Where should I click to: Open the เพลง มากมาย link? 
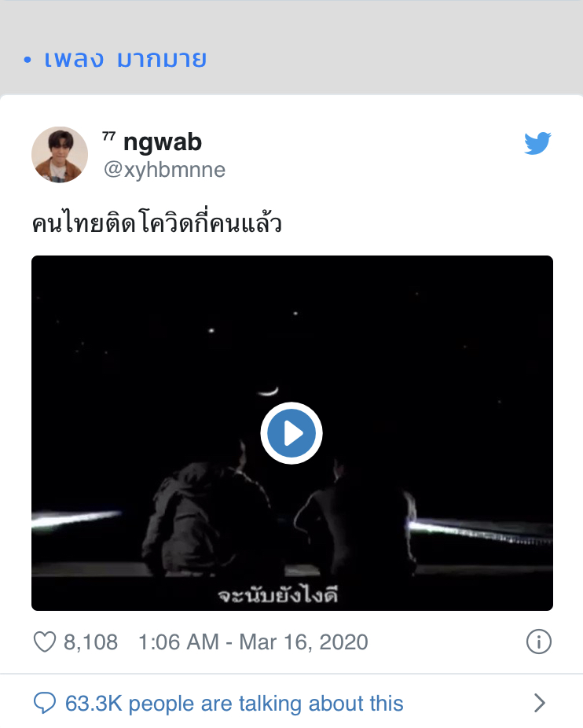point(126,60)
